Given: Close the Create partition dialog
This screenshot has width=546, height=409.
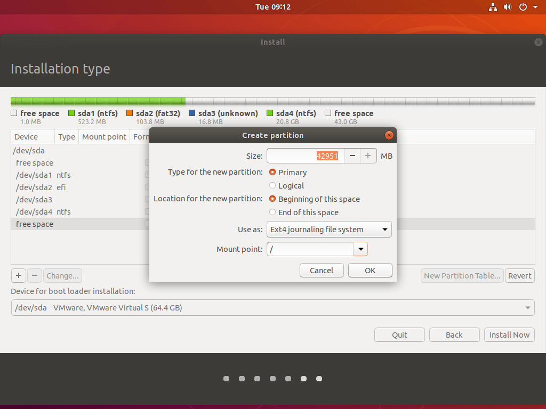Looking at the screenshot, I should pyautogui.click(x=389, y=135).
